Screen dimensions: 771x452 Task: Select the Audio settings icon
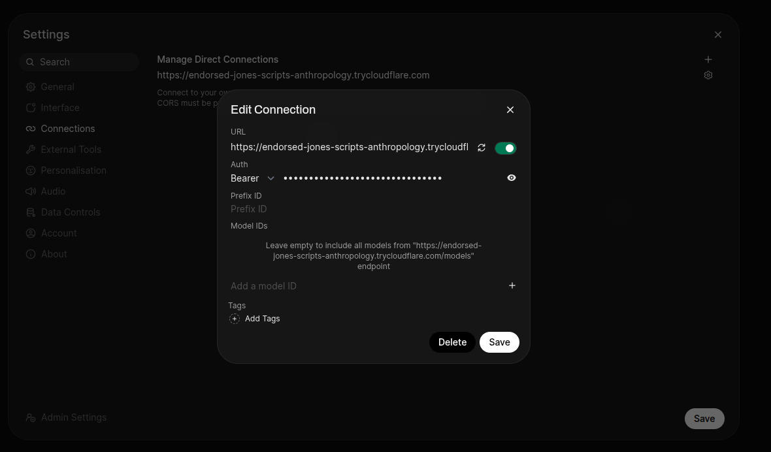pyautogui.click(x=30, y=191)
